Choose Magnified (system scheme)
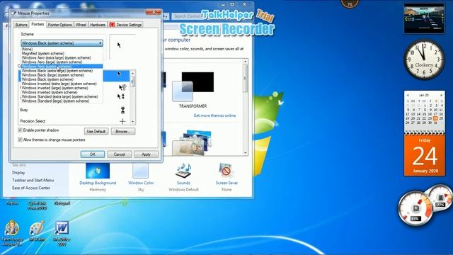Image resolution: width=453 pixels, height=255 pixels. click(62, 54)
